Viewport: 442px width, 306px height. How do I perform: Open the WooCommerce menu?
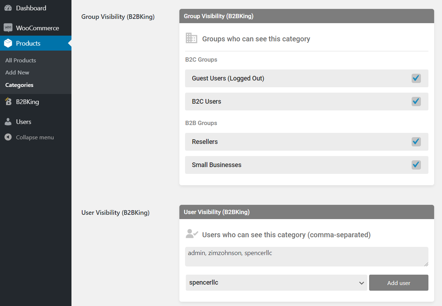pyautogui.click(x=37, y=28)
